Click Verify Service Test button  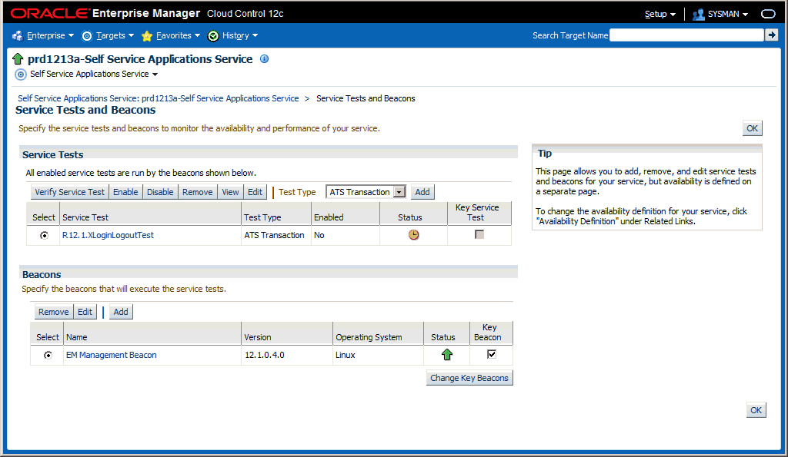coord(69,192)
